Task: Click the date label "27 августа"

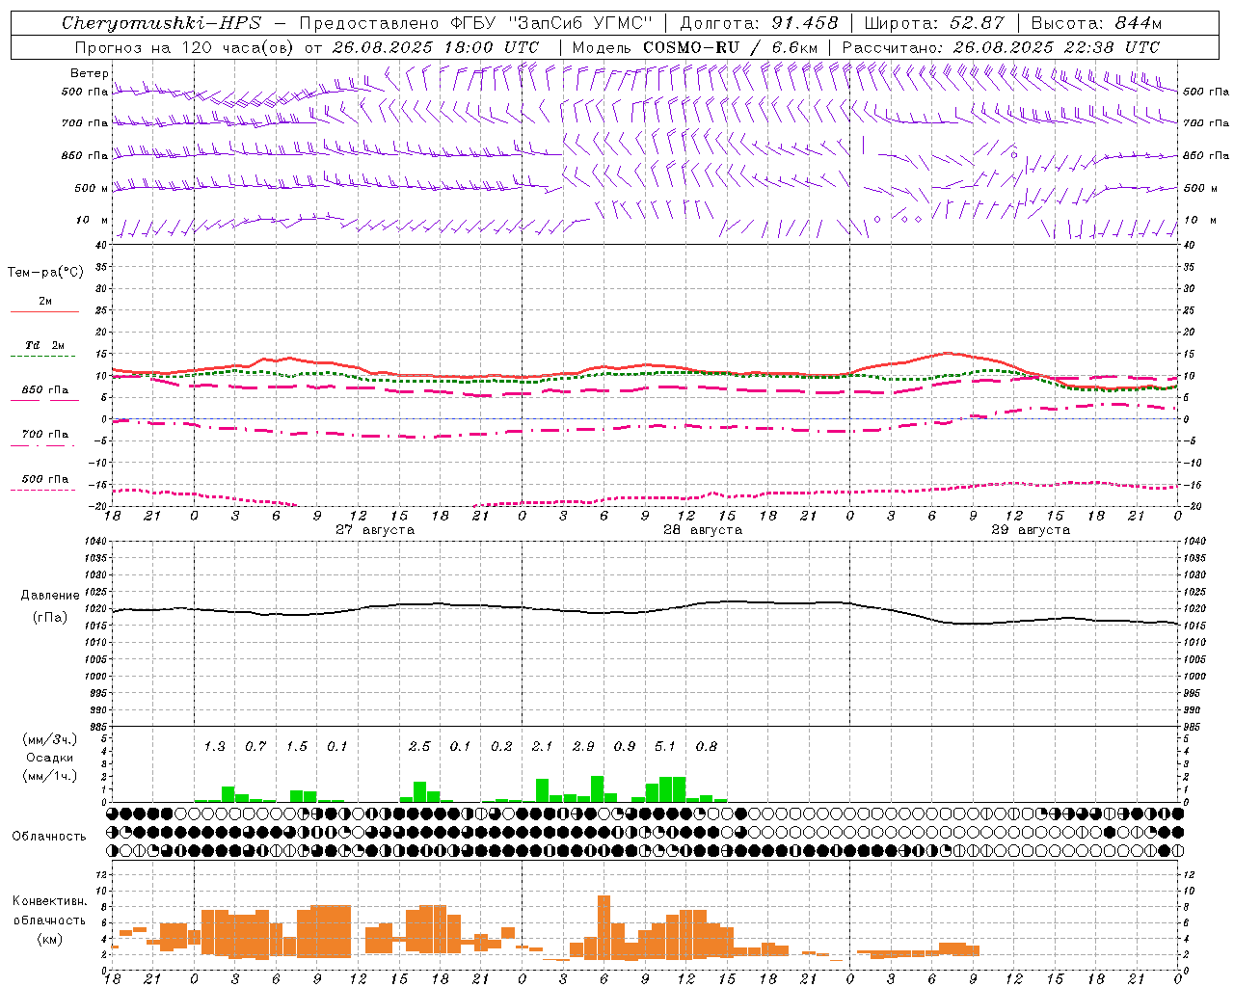Action: click(375, 530)
